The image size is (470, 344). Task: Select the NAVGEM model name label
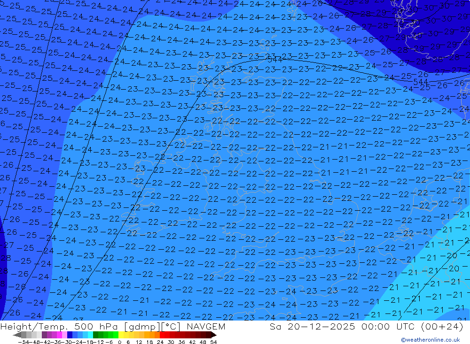(x=206, y=326)
